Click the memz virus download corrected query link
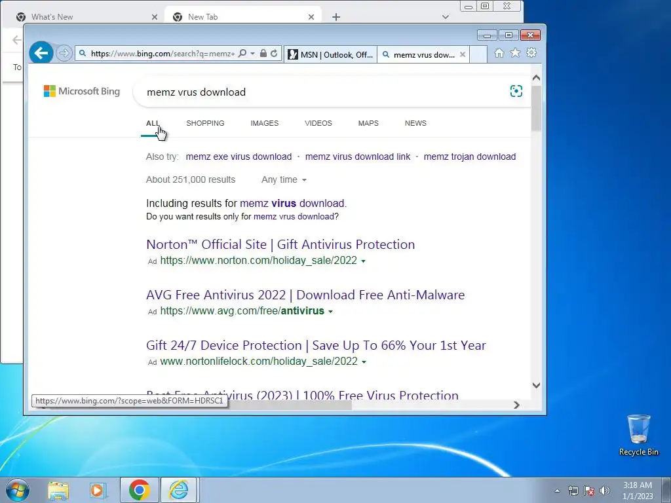 (x=292, y=203)
